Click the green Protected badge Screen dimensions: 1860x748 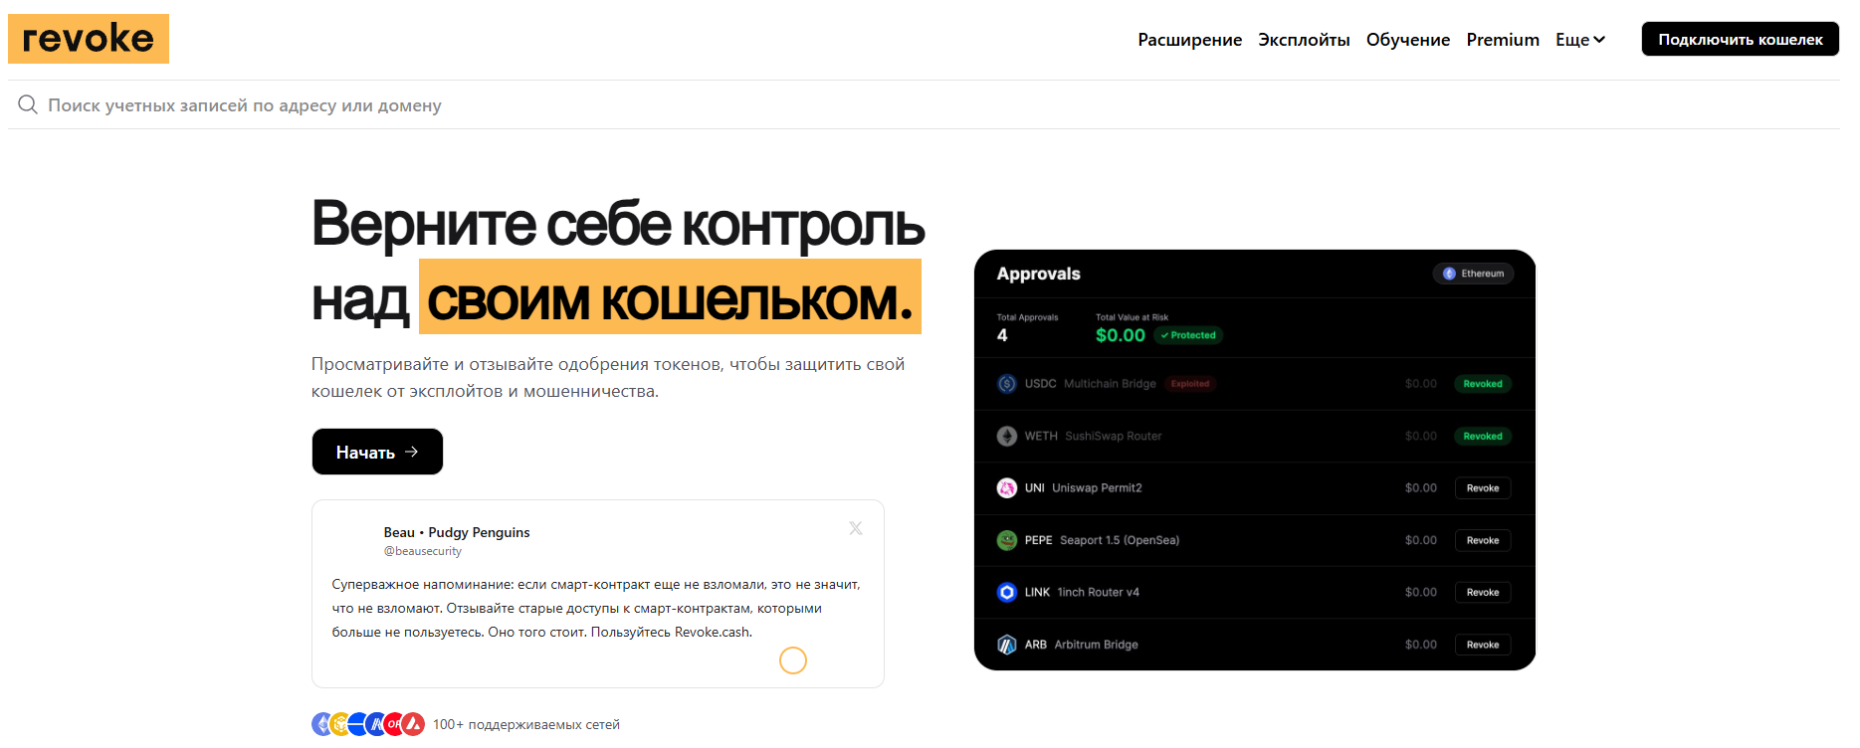pyautogui.click(x=1188, y=335)
